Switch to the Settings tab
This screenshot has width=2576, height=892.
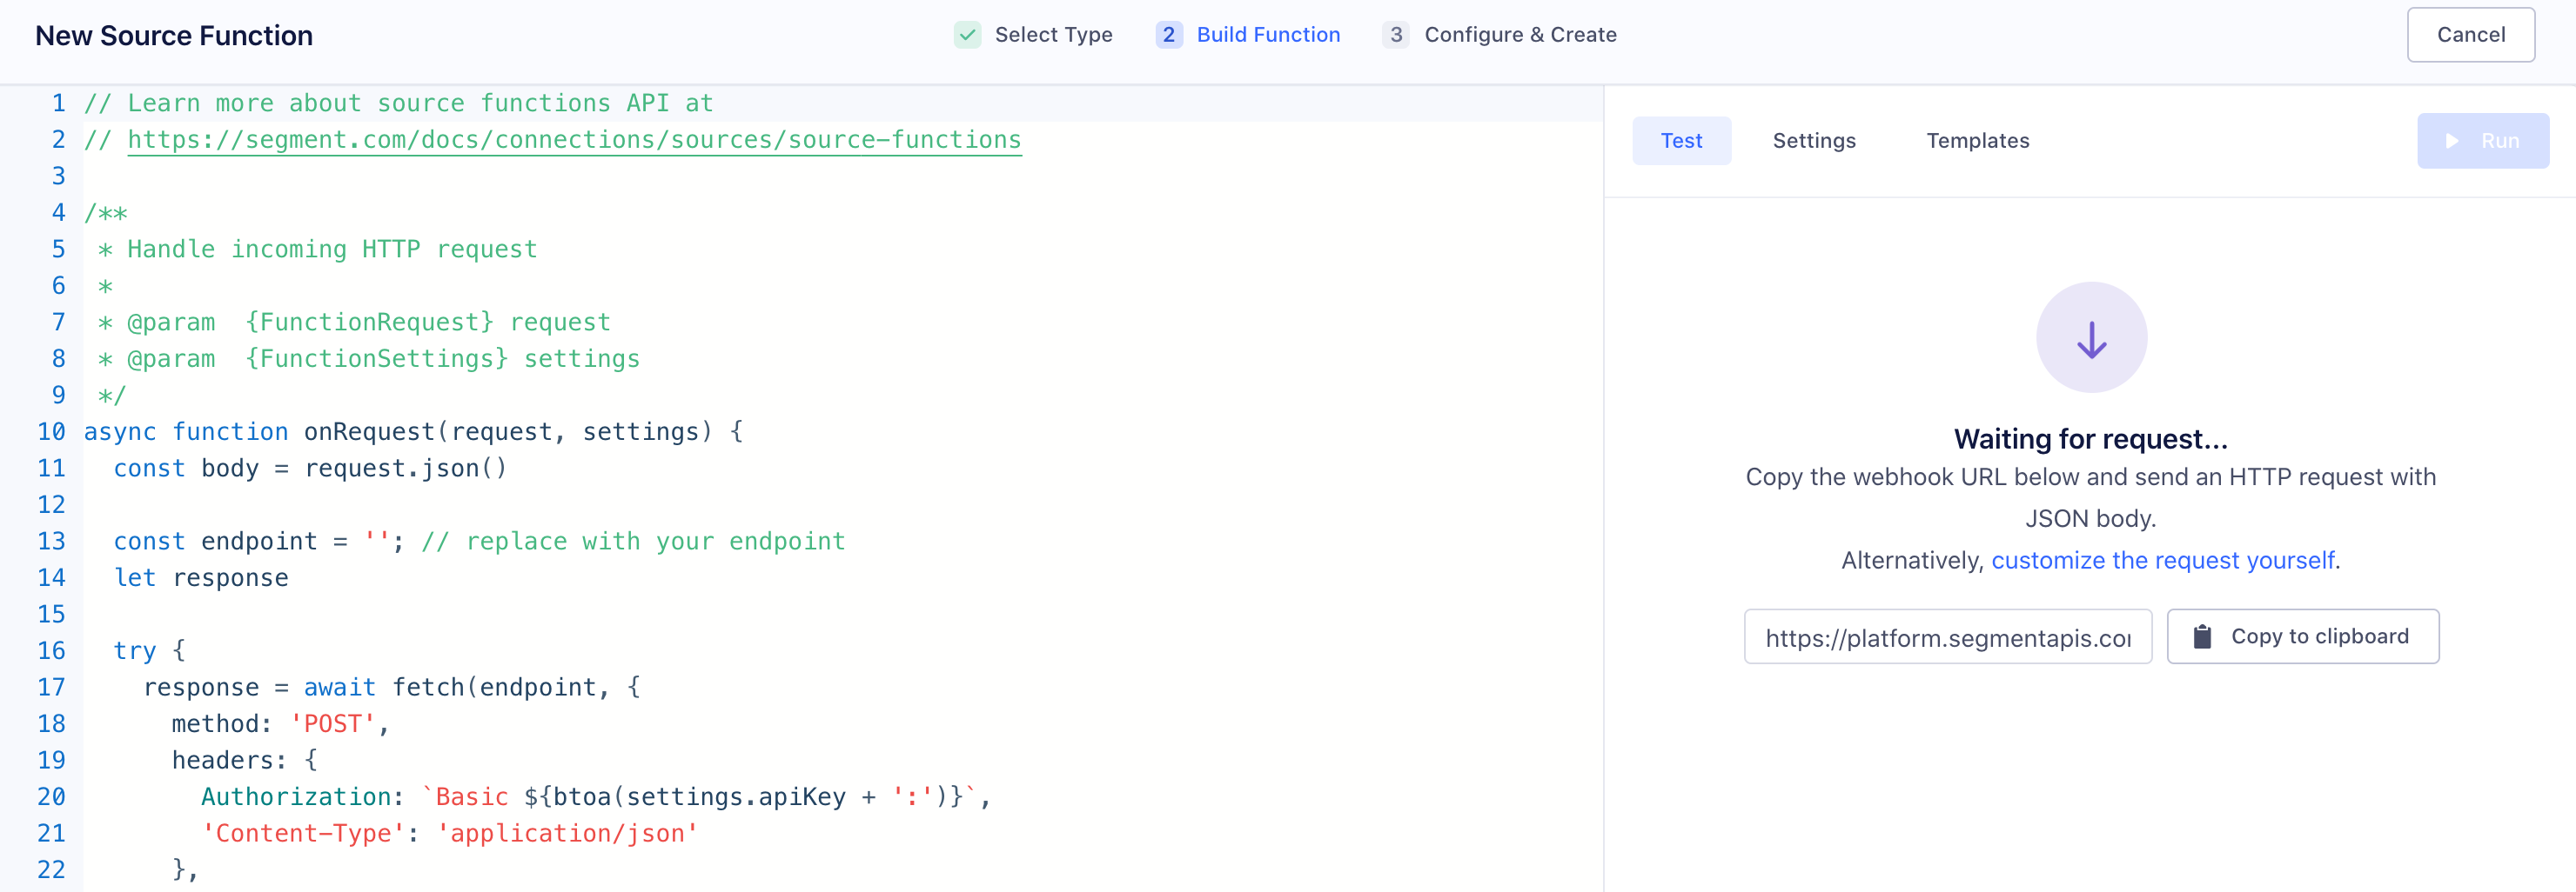1814,141
